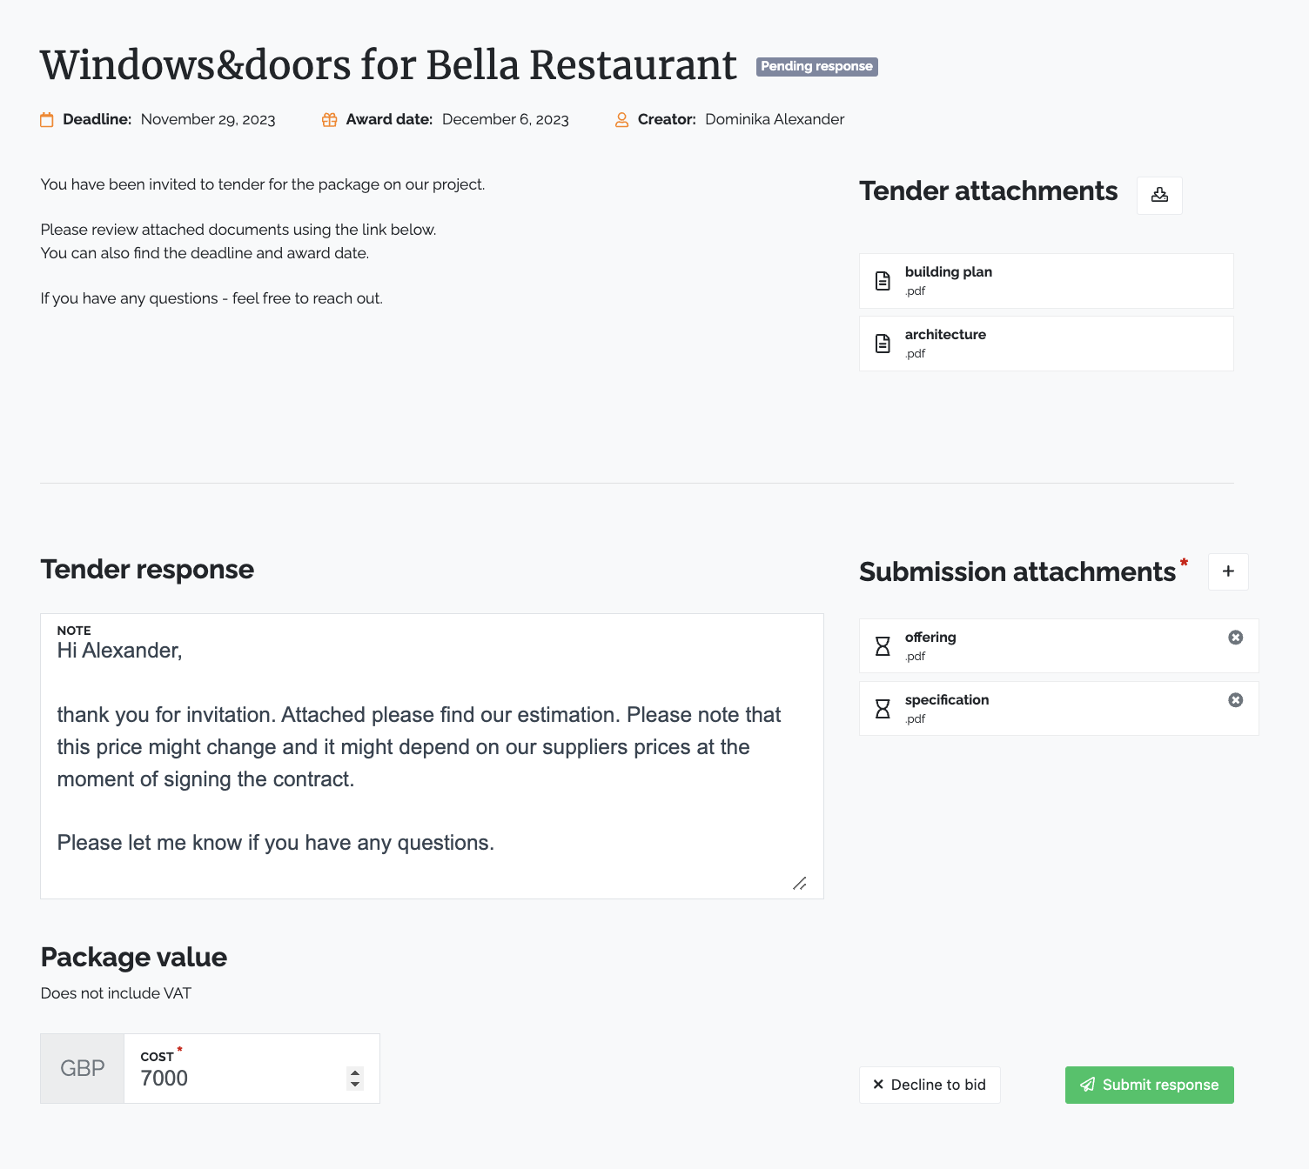
Task: Remove the specification.pdf attachment
Action: click(1235, 700)
